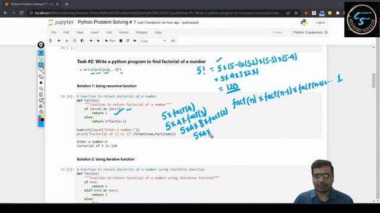Open the cell type Code dropdown
This screenshot has height=213, width=380.
click(x=153, y=41)
